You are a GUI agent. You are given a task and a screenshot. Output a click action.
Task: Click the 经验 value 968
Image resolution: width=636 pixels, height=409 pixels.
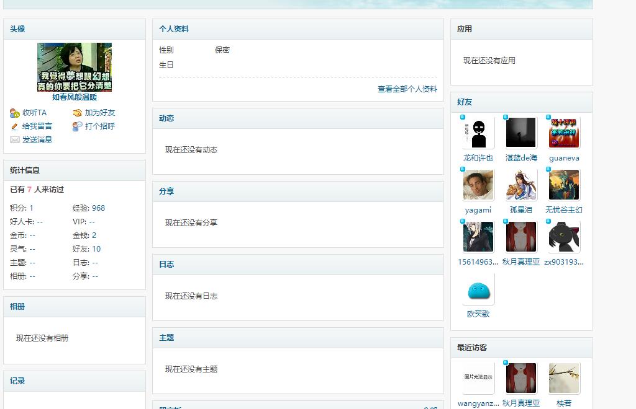tap(99, 208)
